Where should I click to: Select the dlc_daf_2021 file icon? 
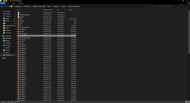(18, 36)
